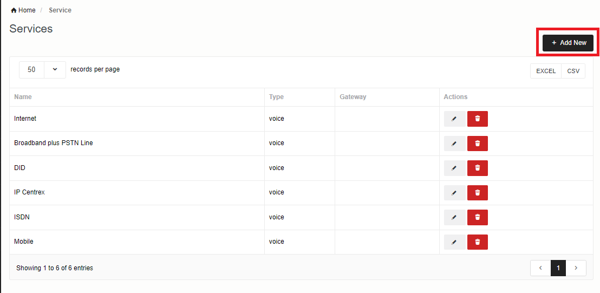The height and width of the screenshot is (293, 600).
Task: Select page 1 in pagination
Action: (558, 268)
